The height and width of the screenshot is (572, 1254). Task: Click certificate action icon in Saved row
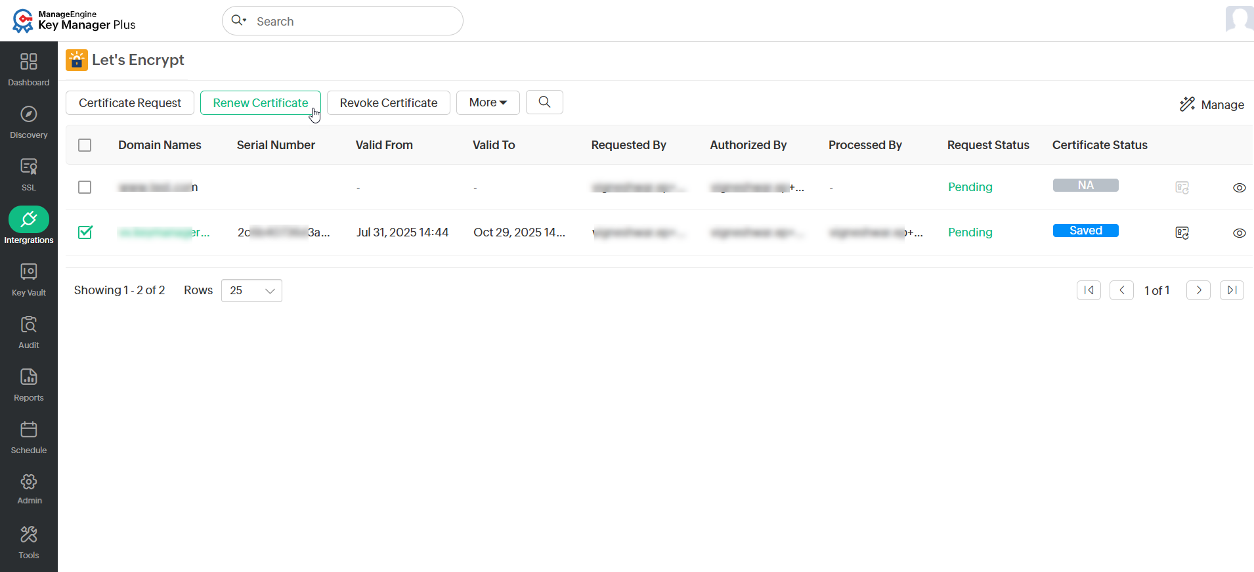1182,232
